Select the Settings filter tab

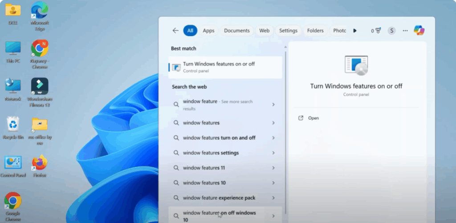pos(288,31)
